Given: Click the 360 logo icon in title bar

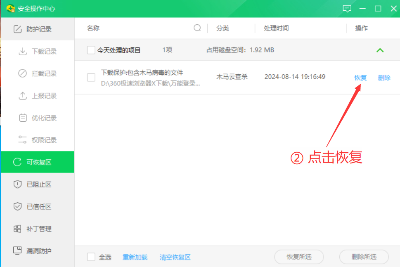Looking at the screenshot, I should (10, 9).
